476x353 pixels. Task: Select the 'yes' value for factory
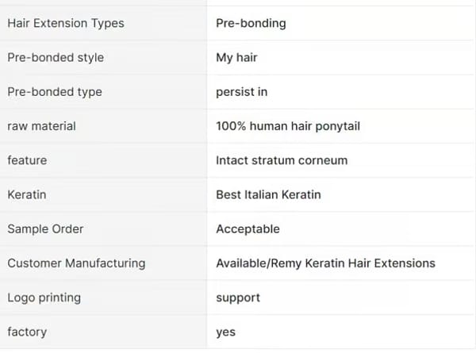225,332
